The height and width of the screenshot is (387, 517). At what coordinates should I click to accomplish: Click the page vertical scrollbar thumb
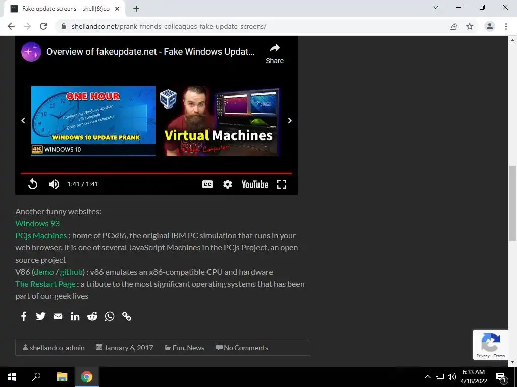[x=512, y=203]
